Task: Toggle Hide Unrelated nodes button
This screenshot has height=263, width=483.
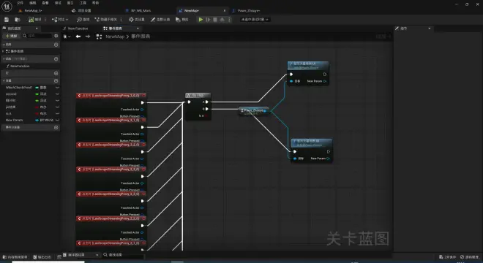Action: [105, 20]
